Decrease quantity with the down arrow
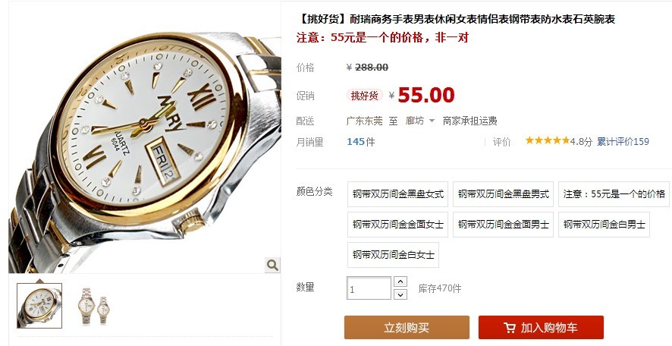672x346 pixels. coord(400,294)
